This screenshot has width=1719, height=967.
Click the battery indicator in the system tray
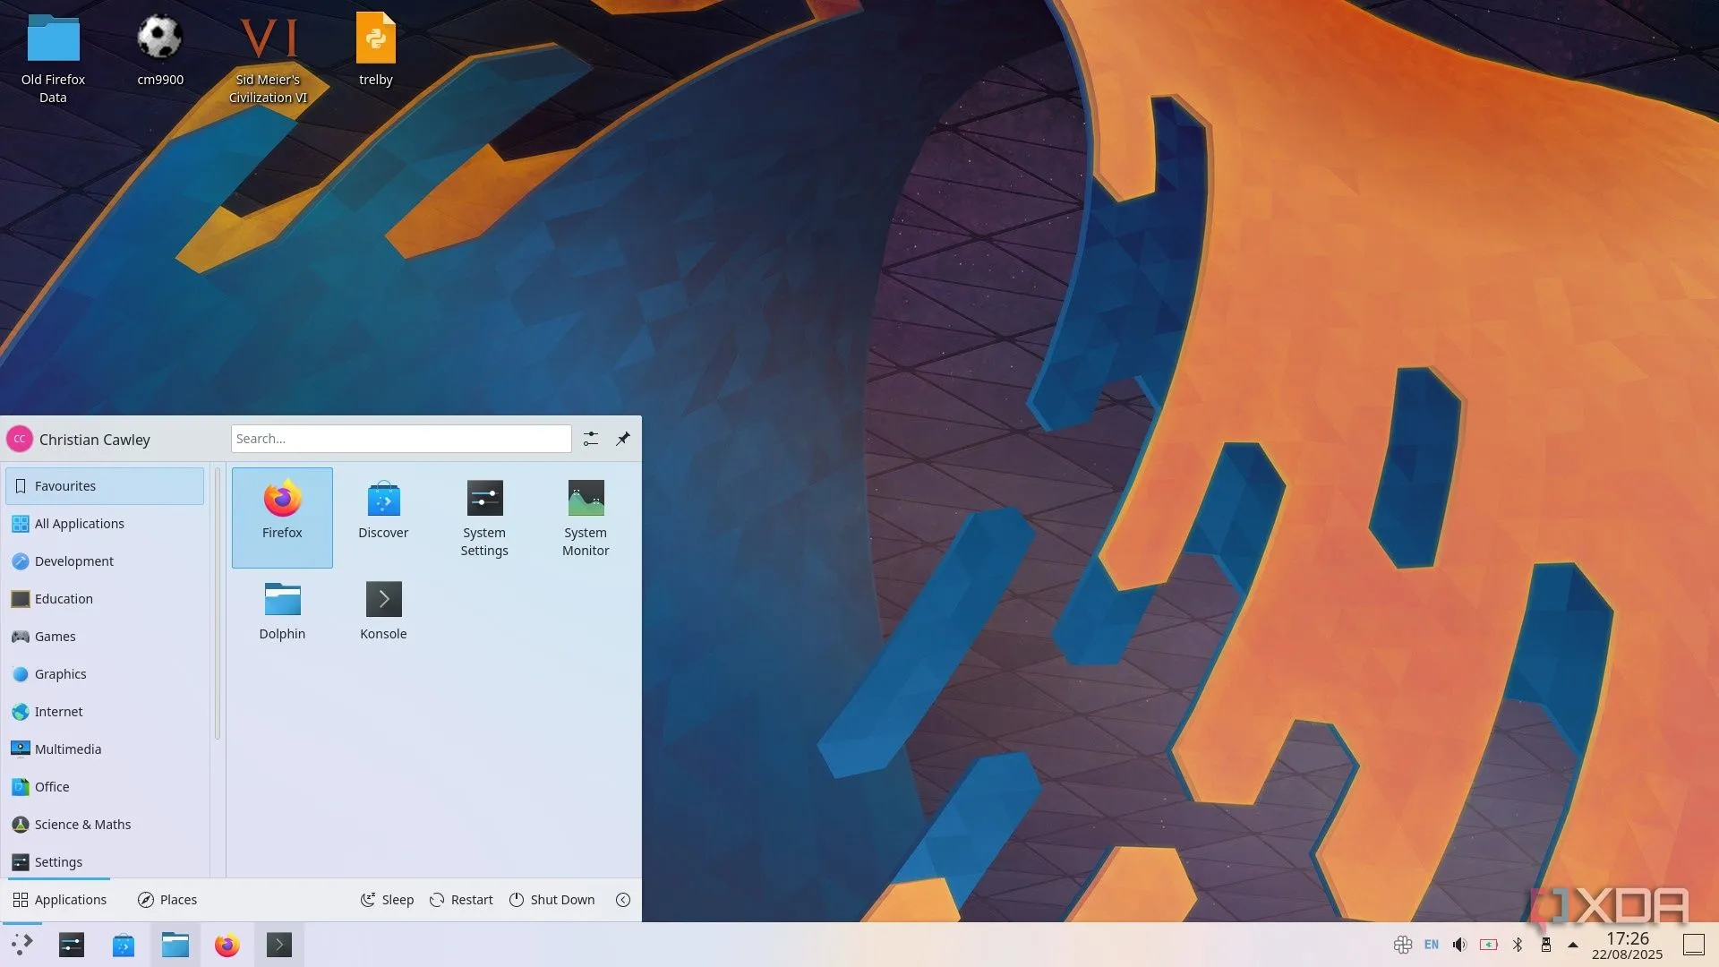pos(1488,945)
